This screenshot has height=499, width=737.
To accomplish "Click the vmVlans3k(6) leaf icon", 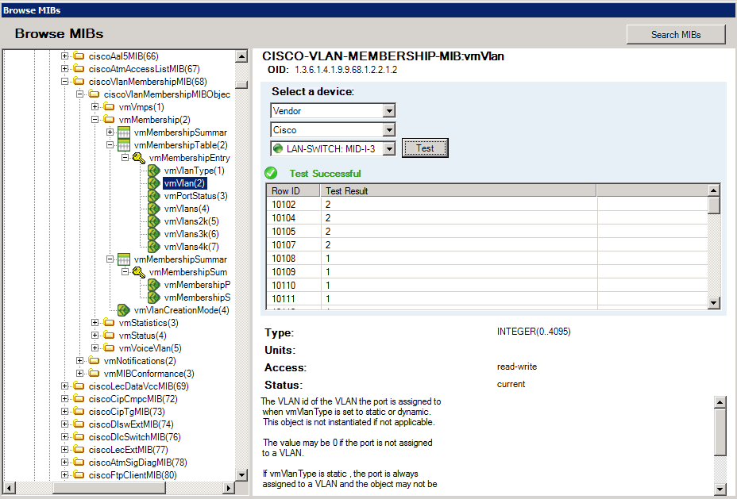I will coord(154,234).
